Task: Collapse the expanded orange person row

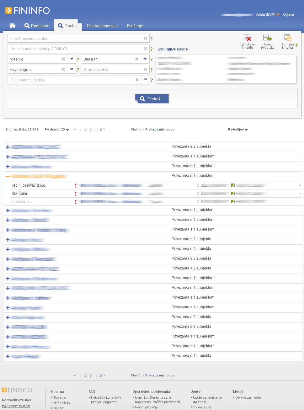Action: point(8,176)
